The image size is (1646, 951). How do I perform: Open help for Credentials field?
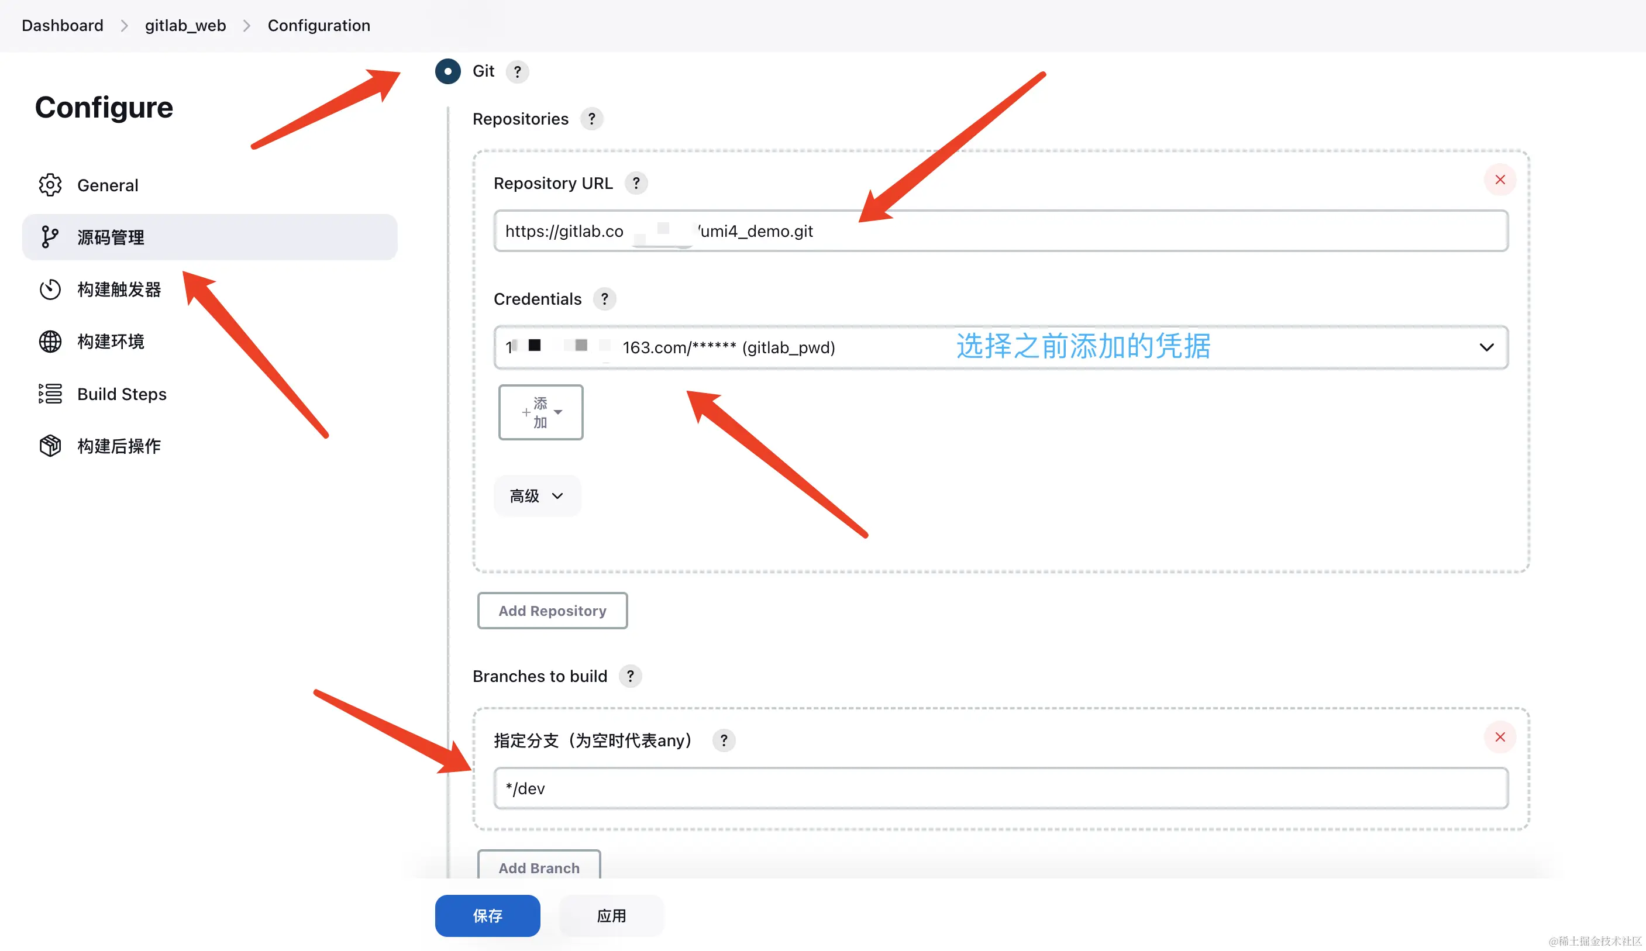604,299
